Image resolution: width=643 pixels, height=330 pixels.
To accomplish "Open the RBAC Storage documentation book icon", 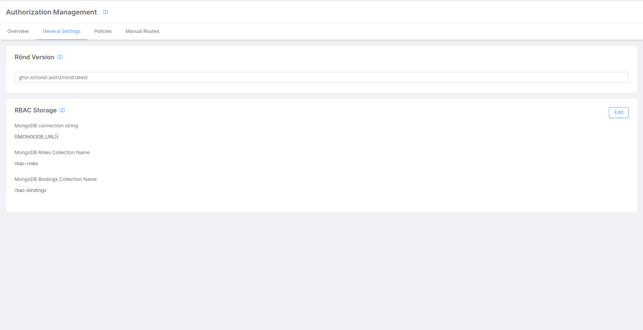I will pos(62,111).
